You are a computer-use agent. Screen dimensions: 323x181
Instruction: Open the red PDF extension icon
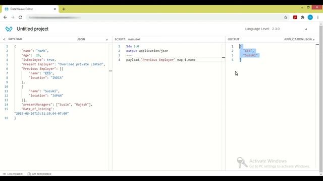(295, 18)
